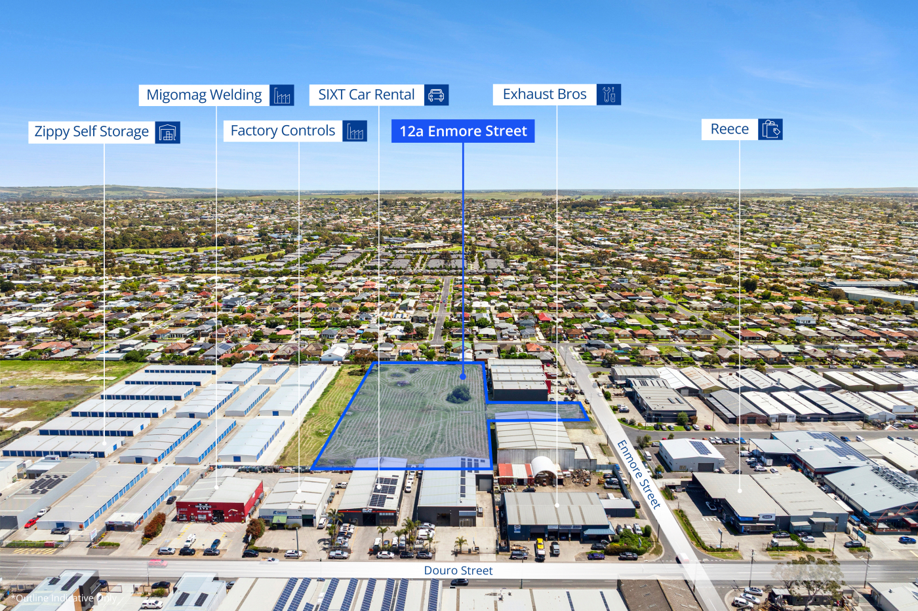
Task: Open the Factory Controls label
Action: 283,131
